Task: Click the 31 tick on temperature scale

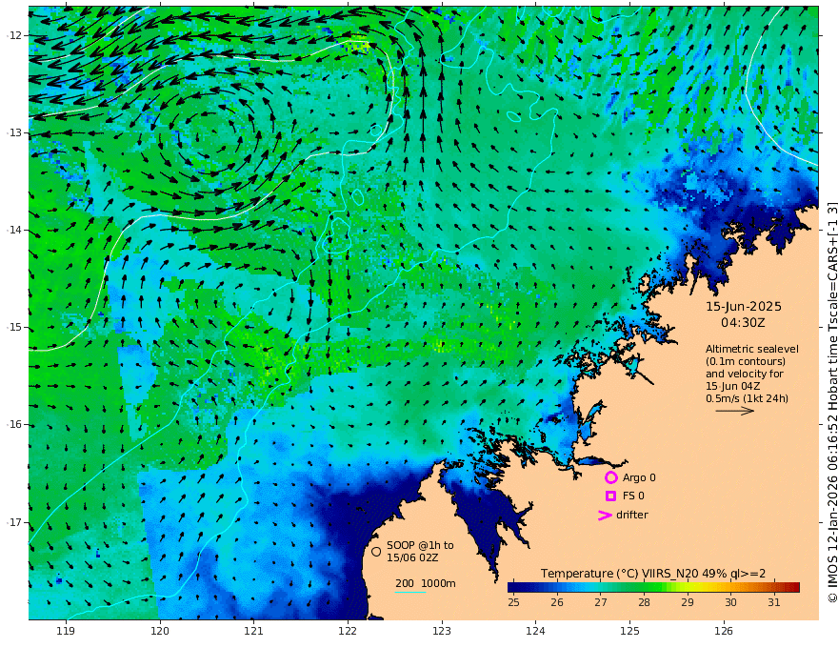Action: (x=774, y=602)
